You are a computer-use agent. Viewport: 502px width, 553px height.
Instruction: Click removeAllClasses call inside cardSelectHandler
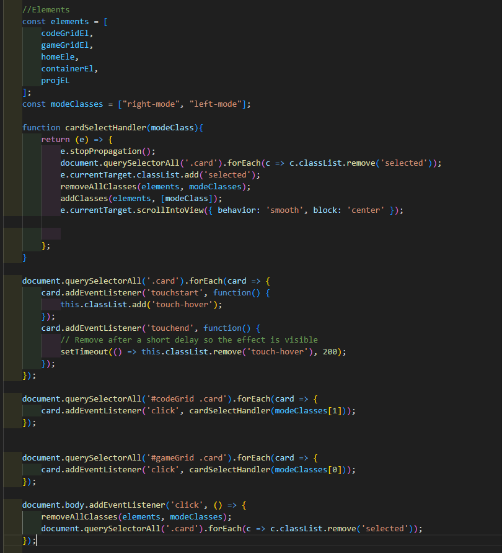pos(156,187)
